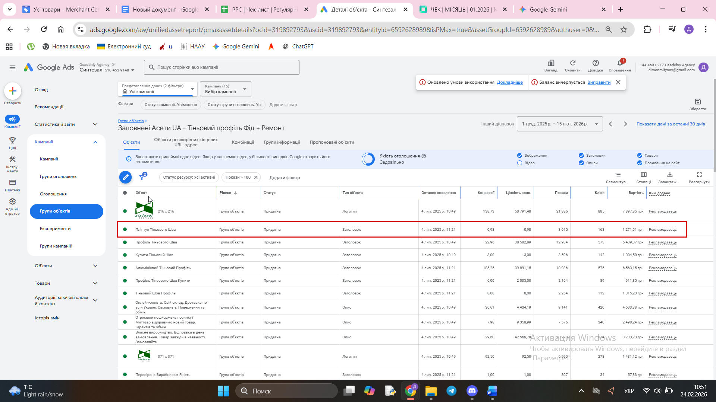Open the filter funnel icon
Screen dimensions: 716x402
142,177
